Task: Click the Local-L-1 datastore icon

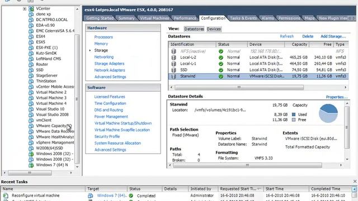Action: [174, 64]
